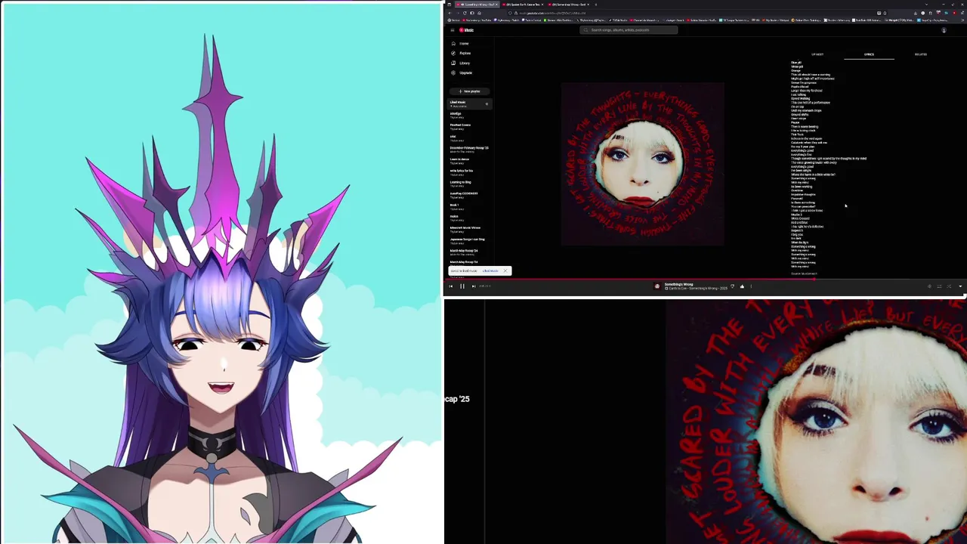This screenshot has height=544, width=967.
Task: Open Explore in the sidebar
Action: coord(460,54)
